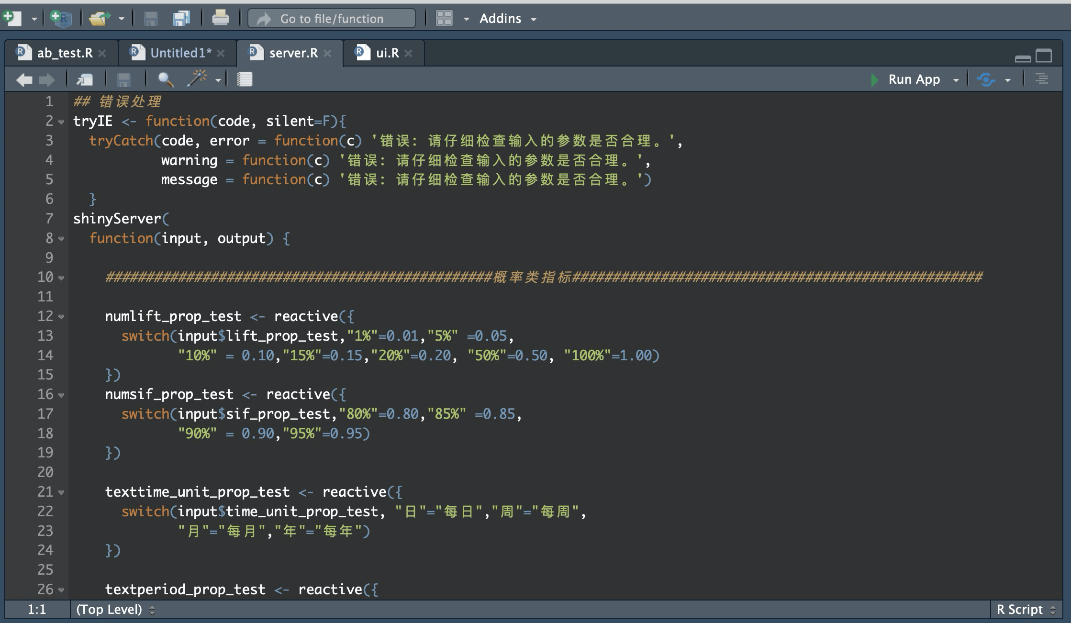This screenshot has width=1071, height=623.
Task: Click the Save All icon
Action: (181, 18)
